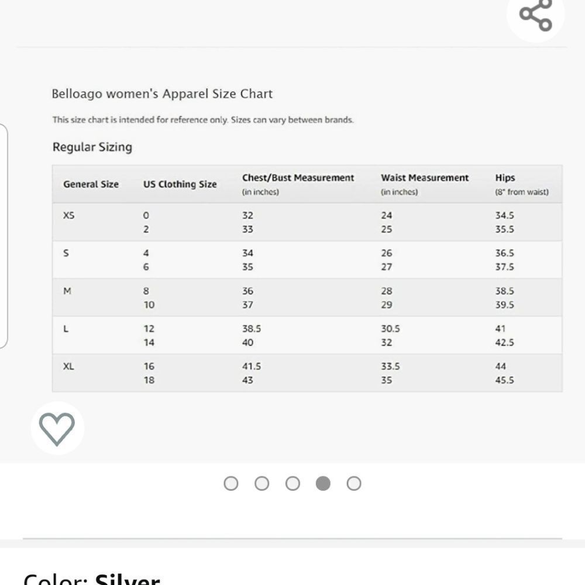
Task: Tap the XL size row
Action: coord(307,373)
